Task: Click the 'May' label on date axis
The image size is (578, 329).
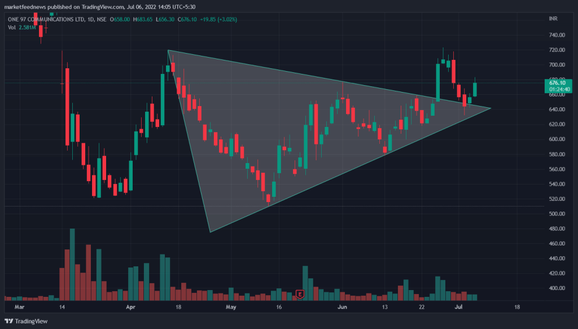Action: (x=230, y=308)
